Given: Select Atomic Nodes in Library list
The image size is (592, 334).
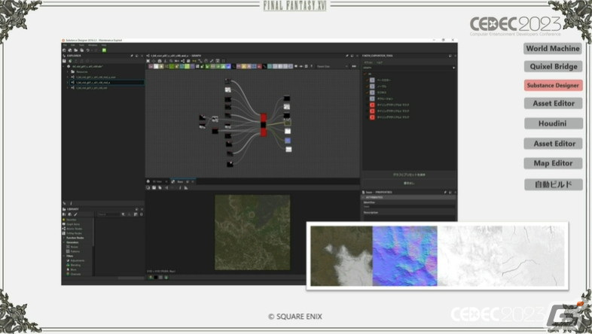Looking at the screenshot, I should (x=74, y=229).
